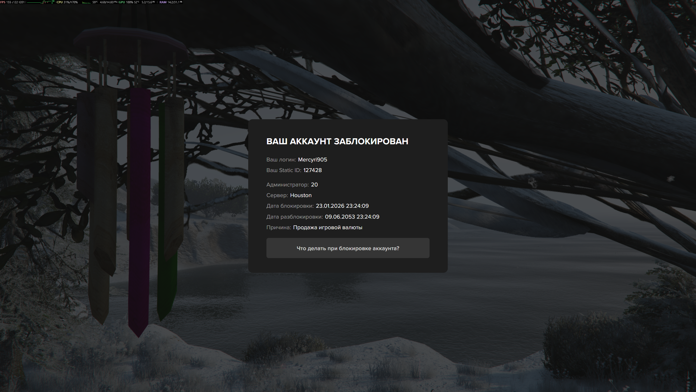Click the RAM label in overlay
The image size is (696, 392).
point(163,2)
